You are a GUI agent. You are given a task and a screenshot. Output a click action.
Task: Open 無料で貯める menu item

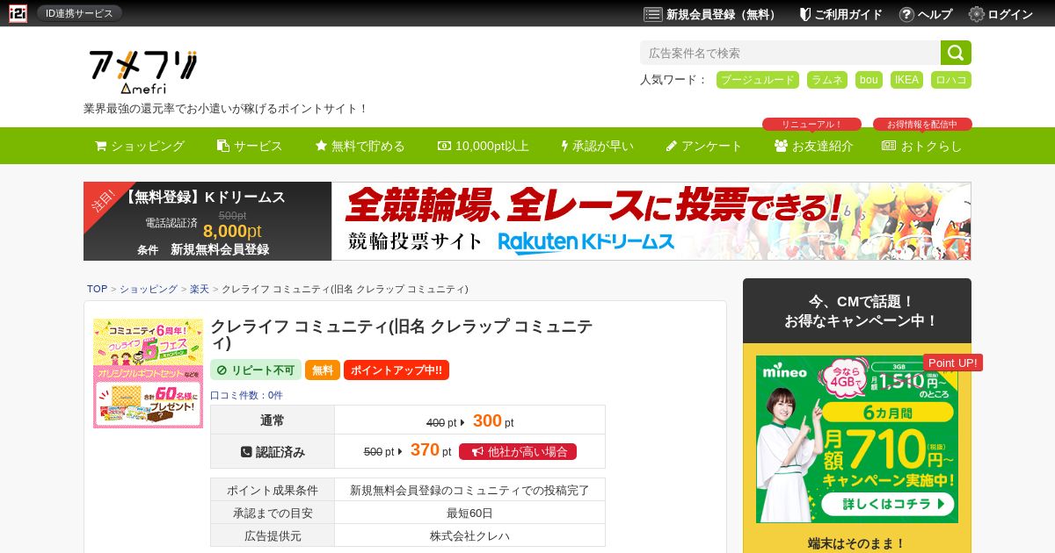click(360, 146)
